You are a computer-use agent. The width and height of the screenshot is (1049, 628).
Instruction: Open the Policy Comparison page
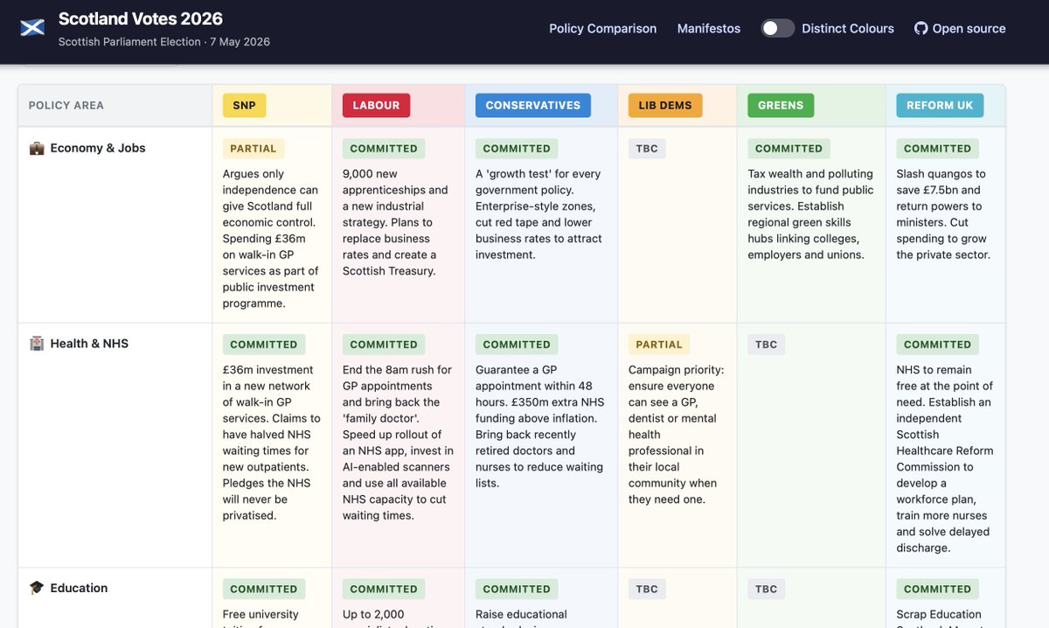[602, 28]
